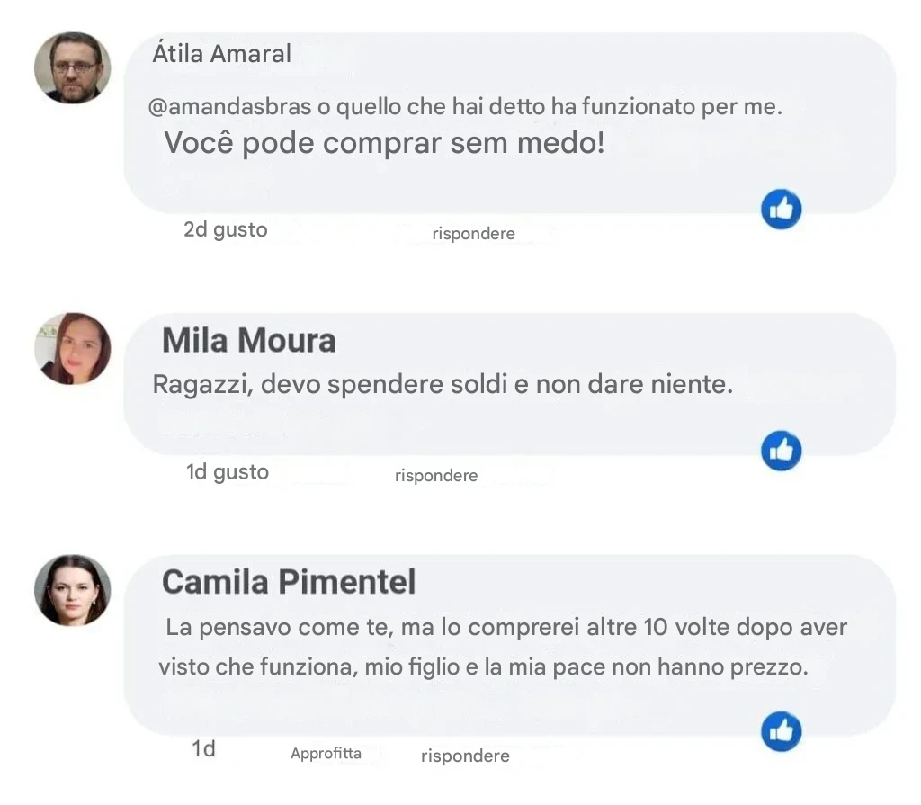921x805 pixels.
Task: Reply to Mila Moura's comment via "rispondere"
Action: pyautogui.click(x=435, y=475)
